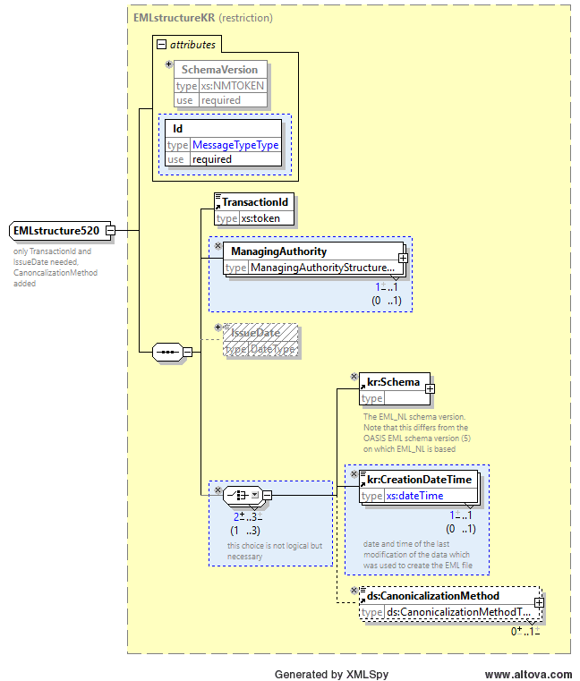
Task: Click reference arrow icon on kr:CreationDateTime
Action: [362, 483]
